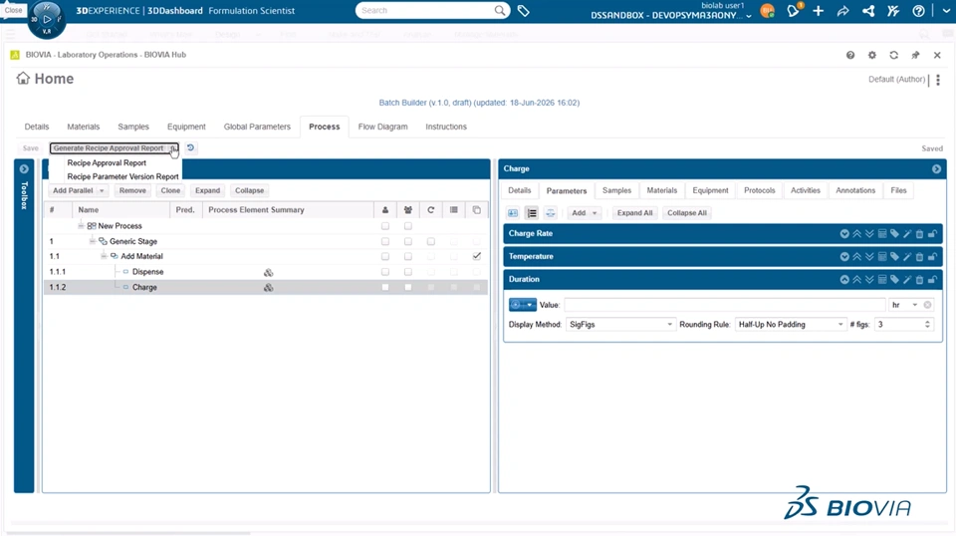The image size is (956, 536).
Task: Click materials icon in Dispense row
Action: point(268,272)
